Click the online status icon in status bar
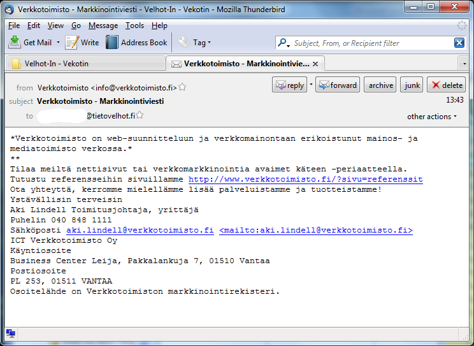Screen dimensions: 474x346 coord(10,333)
